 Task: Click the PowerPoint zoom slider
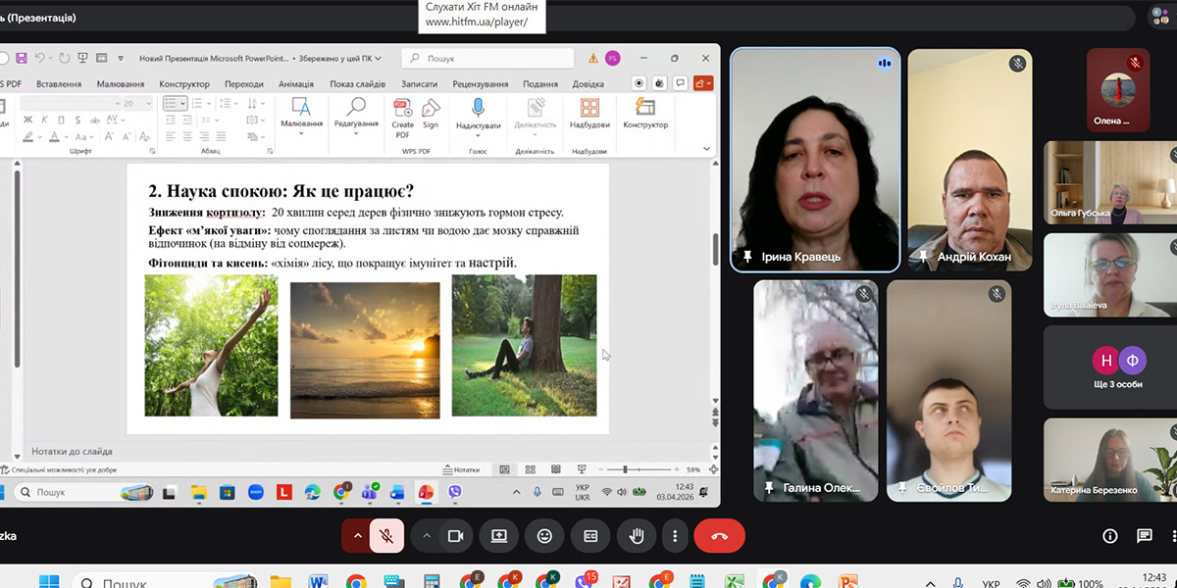click(x=625, y=469)
